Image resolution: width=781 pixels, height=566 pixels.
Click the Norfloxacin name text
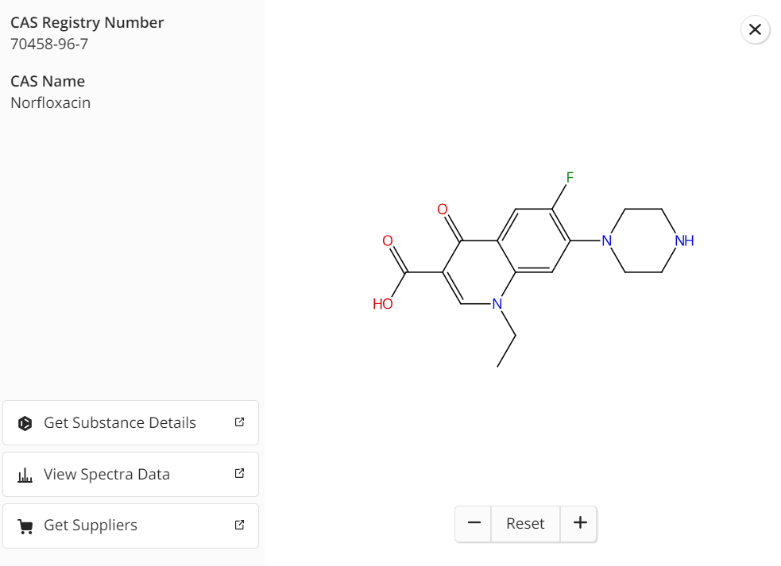point(50,102)
